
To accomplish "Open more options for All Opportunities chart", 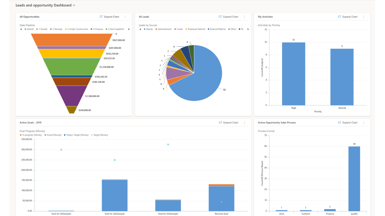I will click(125, 17).
